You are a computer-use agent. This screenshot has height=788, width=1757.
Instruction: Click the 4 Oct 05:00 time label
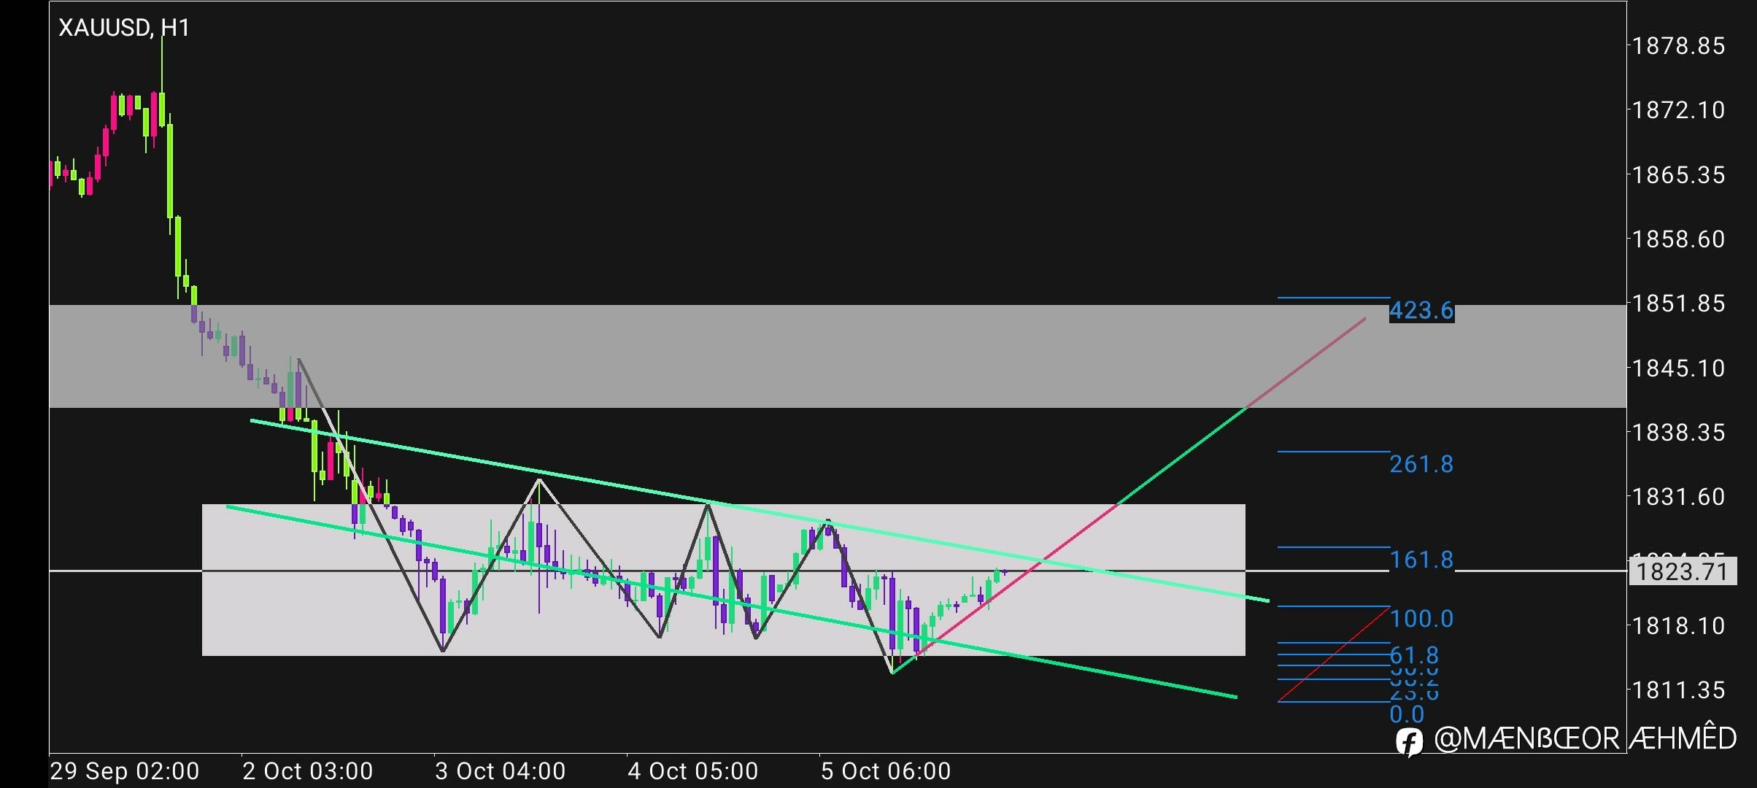[x=692, y=771]
